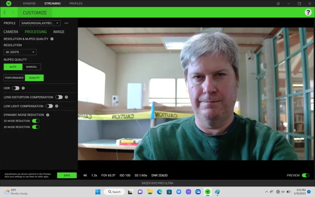The height and width of the screenshot is (197, 315).
Task: Enable the HDR toggle
Action: click(16, 88)
